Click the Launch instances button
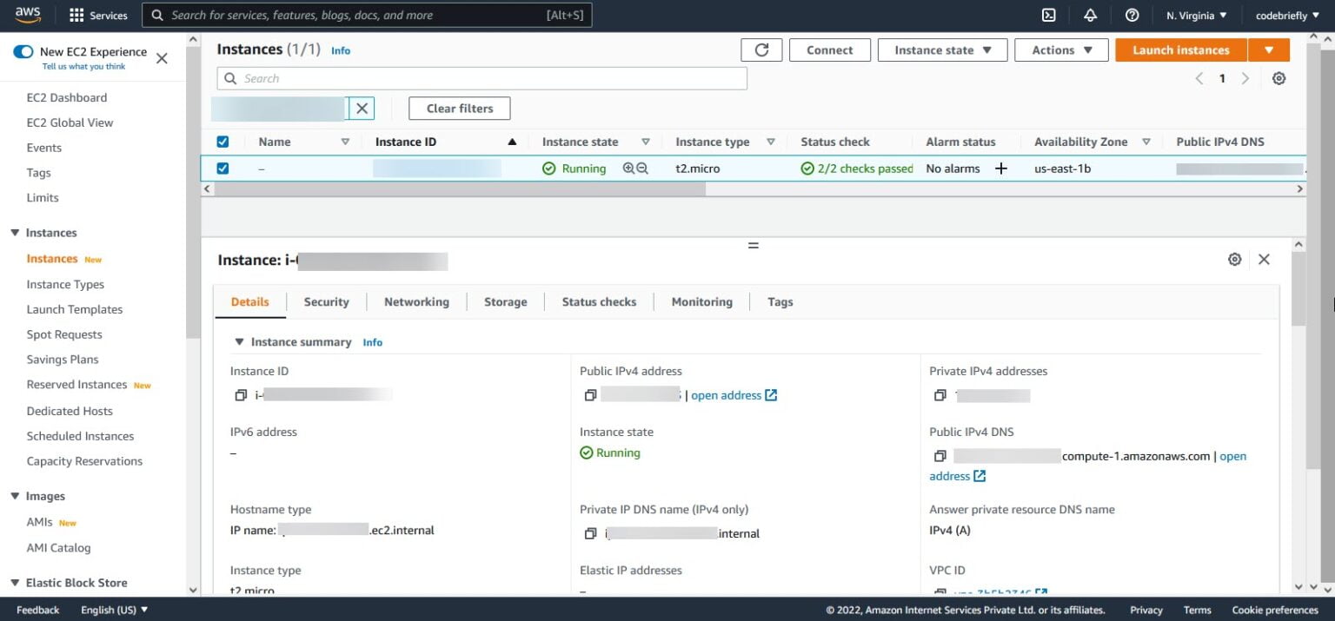This screenshot has height=621, width=1335. tap(1179, 50)
